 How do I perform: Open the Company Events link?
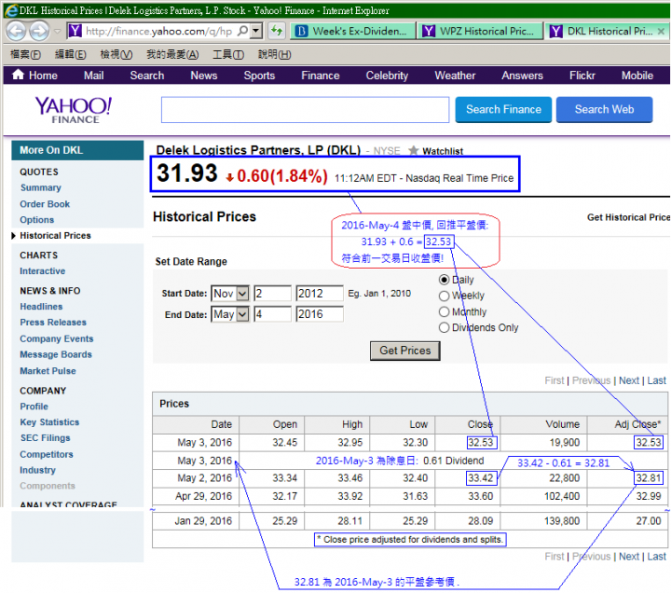(57, 338)
